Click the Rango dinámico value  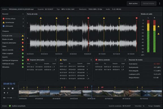(156, 77)
